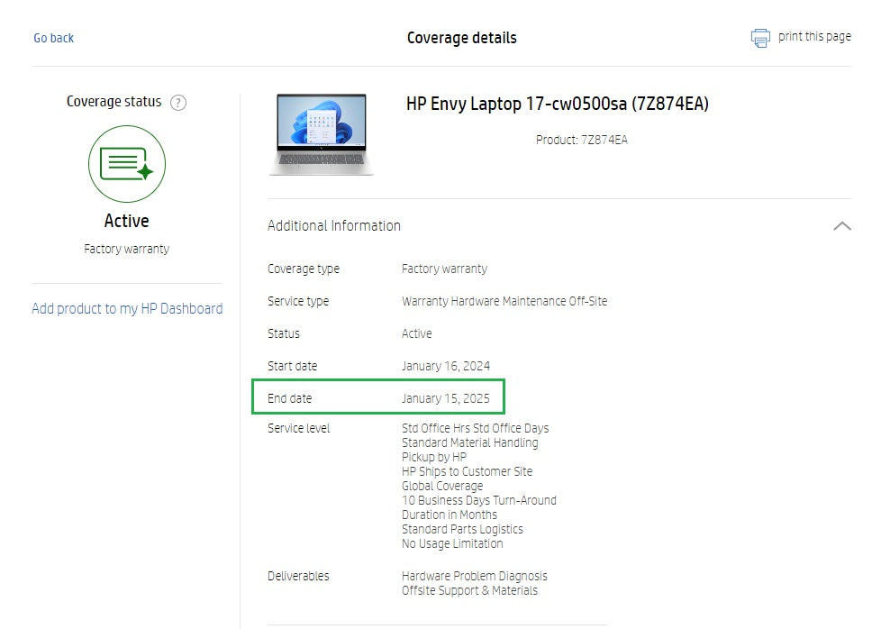
Task: Click the Start date January 16, 2024 value
Action: point(445,367)
